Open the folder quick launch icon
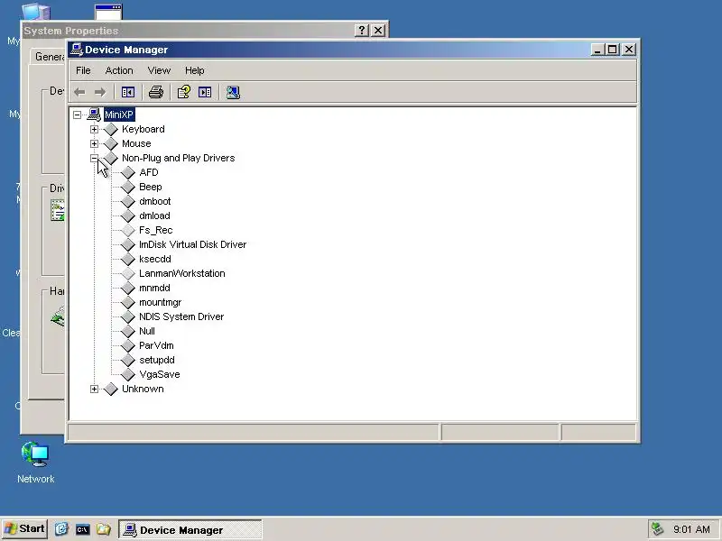Viewport: 722px width, 541px height. click(x=104, y=529)
